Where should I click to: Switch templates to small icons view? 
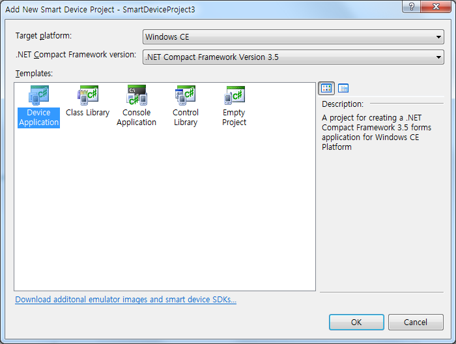[x=343, y=88]
